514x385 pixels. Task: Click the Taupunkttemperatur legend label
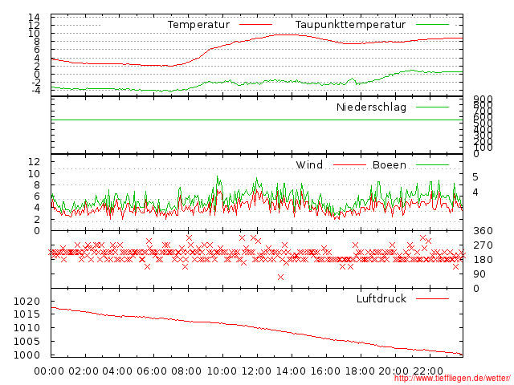pyautogui.click(x=350, y=25)
